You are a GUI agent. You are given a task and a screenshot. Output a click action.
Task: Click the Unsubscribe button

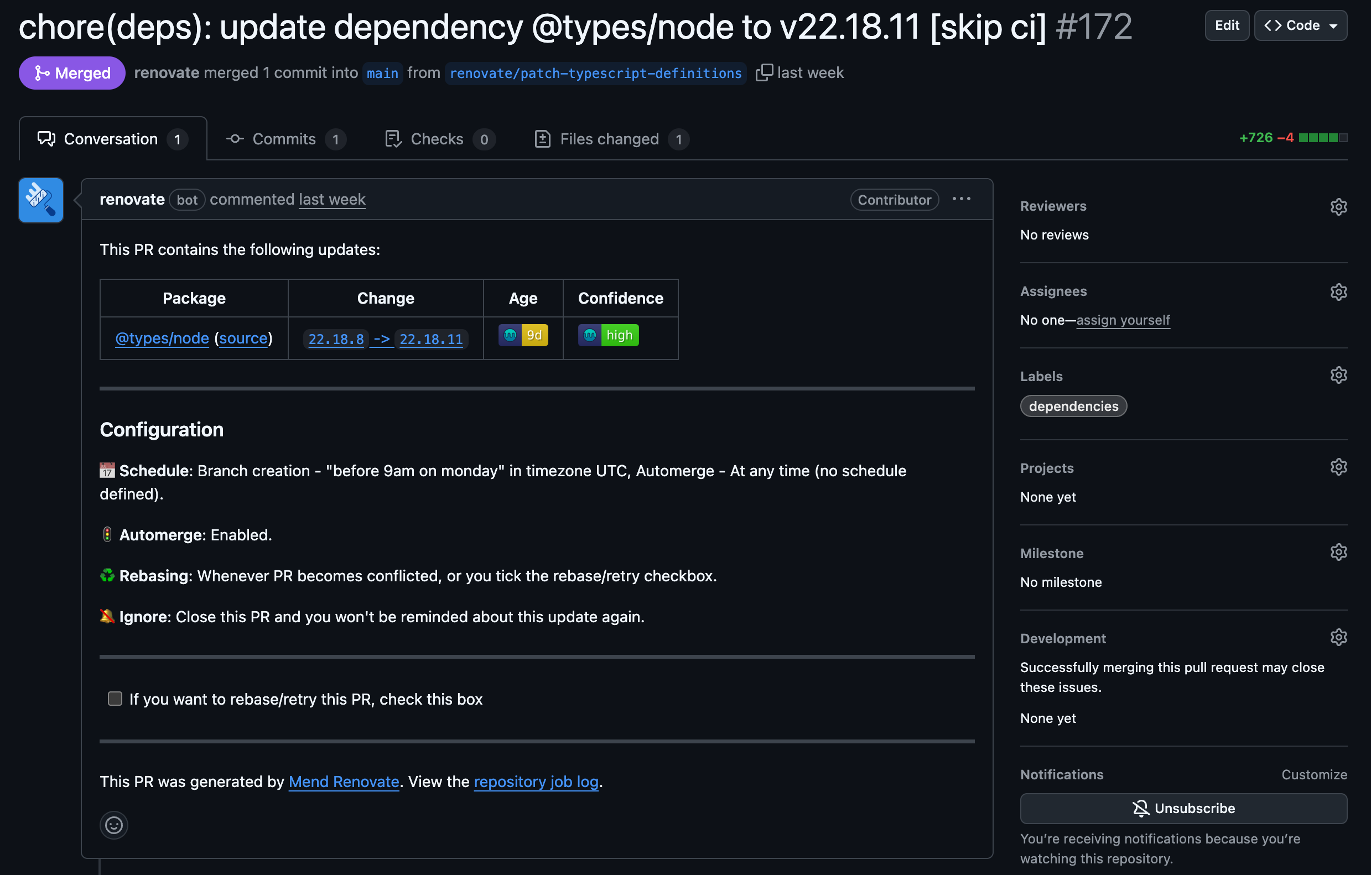click(x=1183, y=809)
